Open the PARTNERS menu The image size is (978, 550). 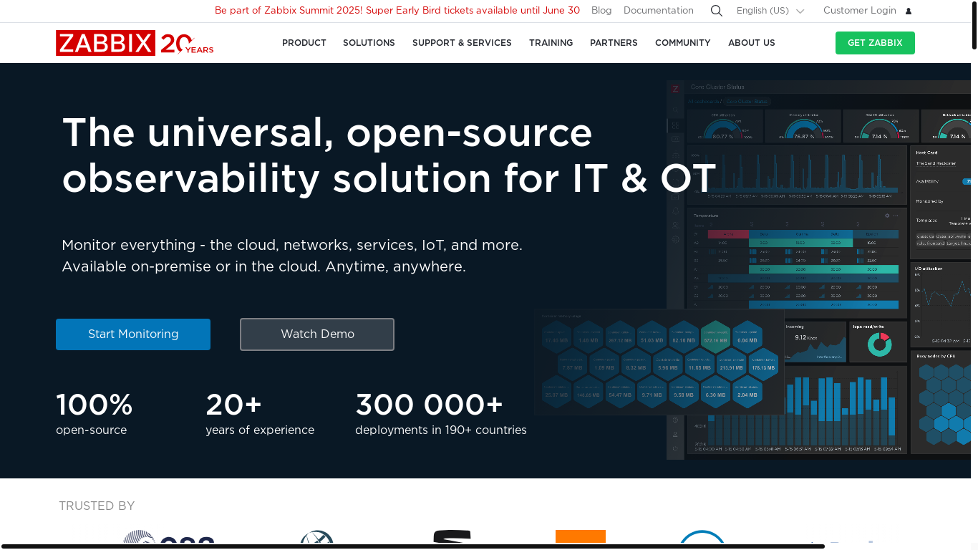click(x=614, y=43)
